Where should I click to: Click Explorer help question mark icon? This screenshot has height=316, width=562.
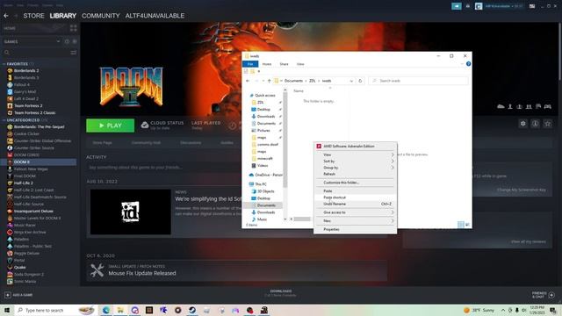pyautogui.click(x=468, y=64)
